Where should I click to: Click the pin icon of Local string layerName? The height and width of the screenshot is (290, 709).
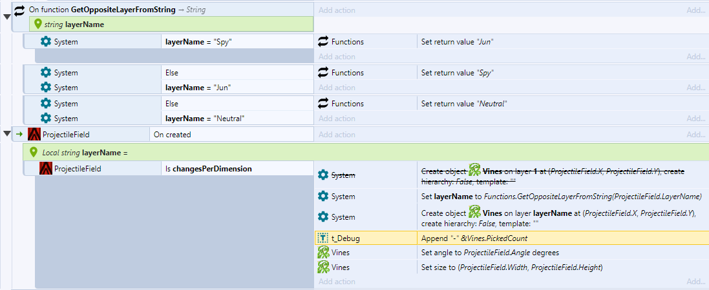(x=33, y=153)
